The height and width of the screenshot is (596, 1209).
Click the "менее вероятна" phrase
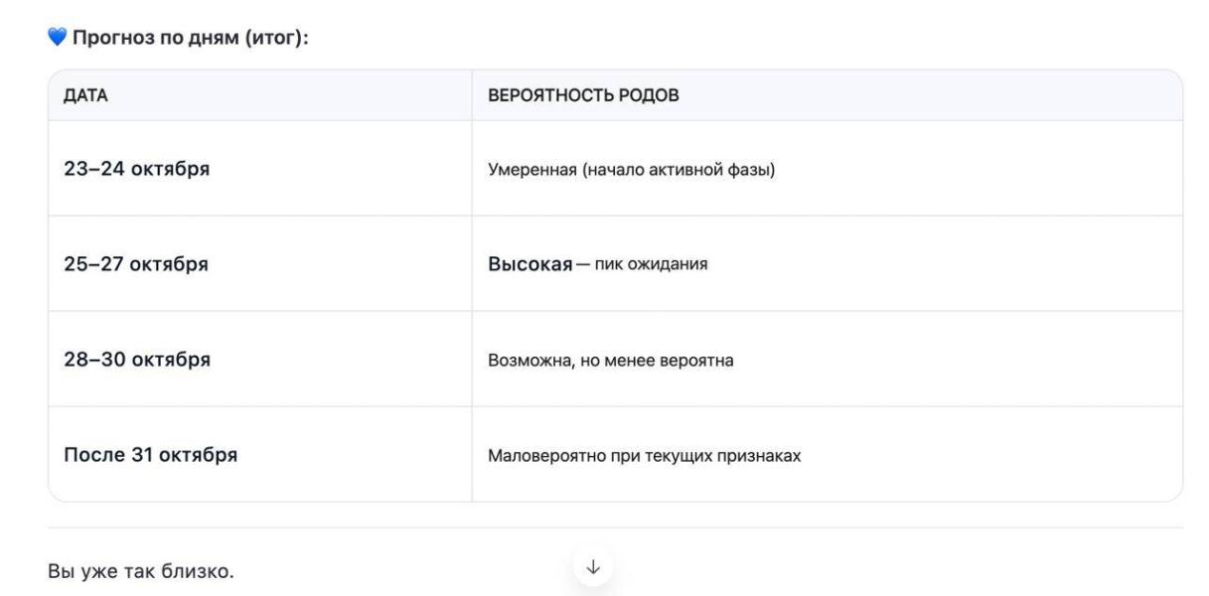(683, 360)
